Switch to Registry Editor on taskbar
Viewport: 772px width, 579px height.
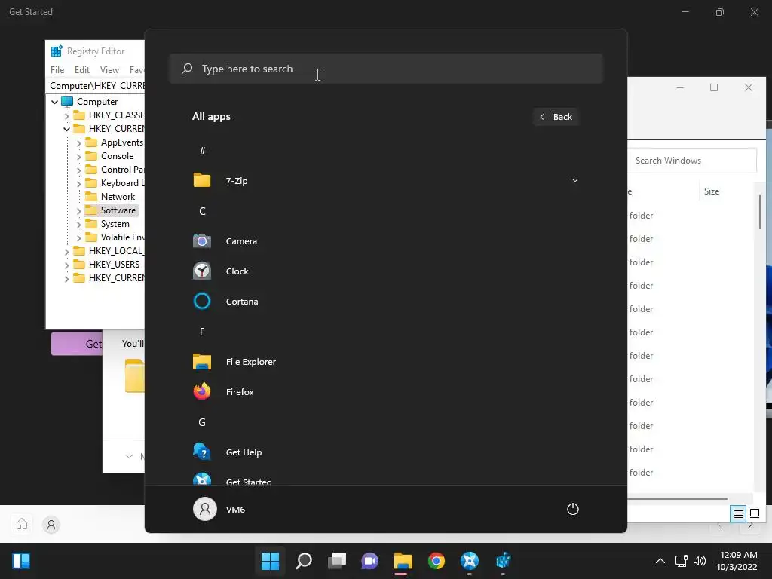point(503,561)
